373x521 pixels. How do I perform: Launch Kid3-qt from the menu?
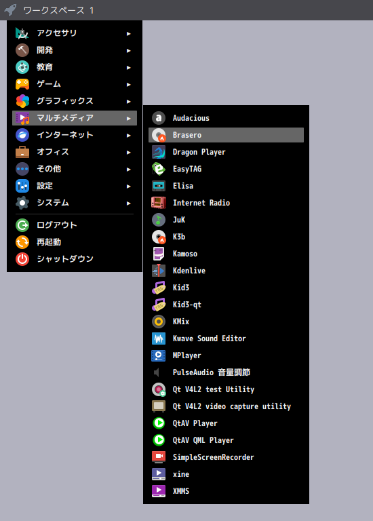click(x=226, y=305)
